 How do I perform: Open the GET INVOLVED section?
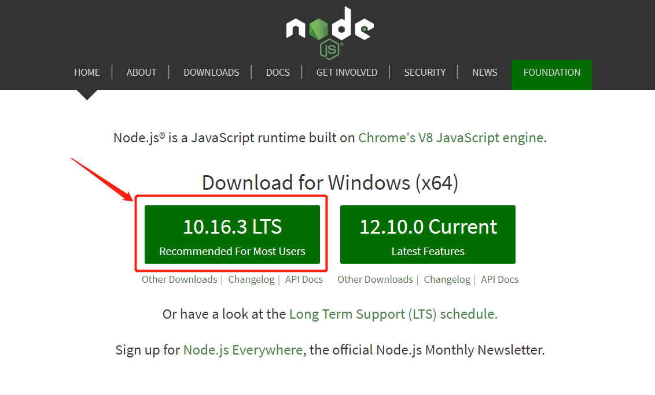click(x=347, y=72)
